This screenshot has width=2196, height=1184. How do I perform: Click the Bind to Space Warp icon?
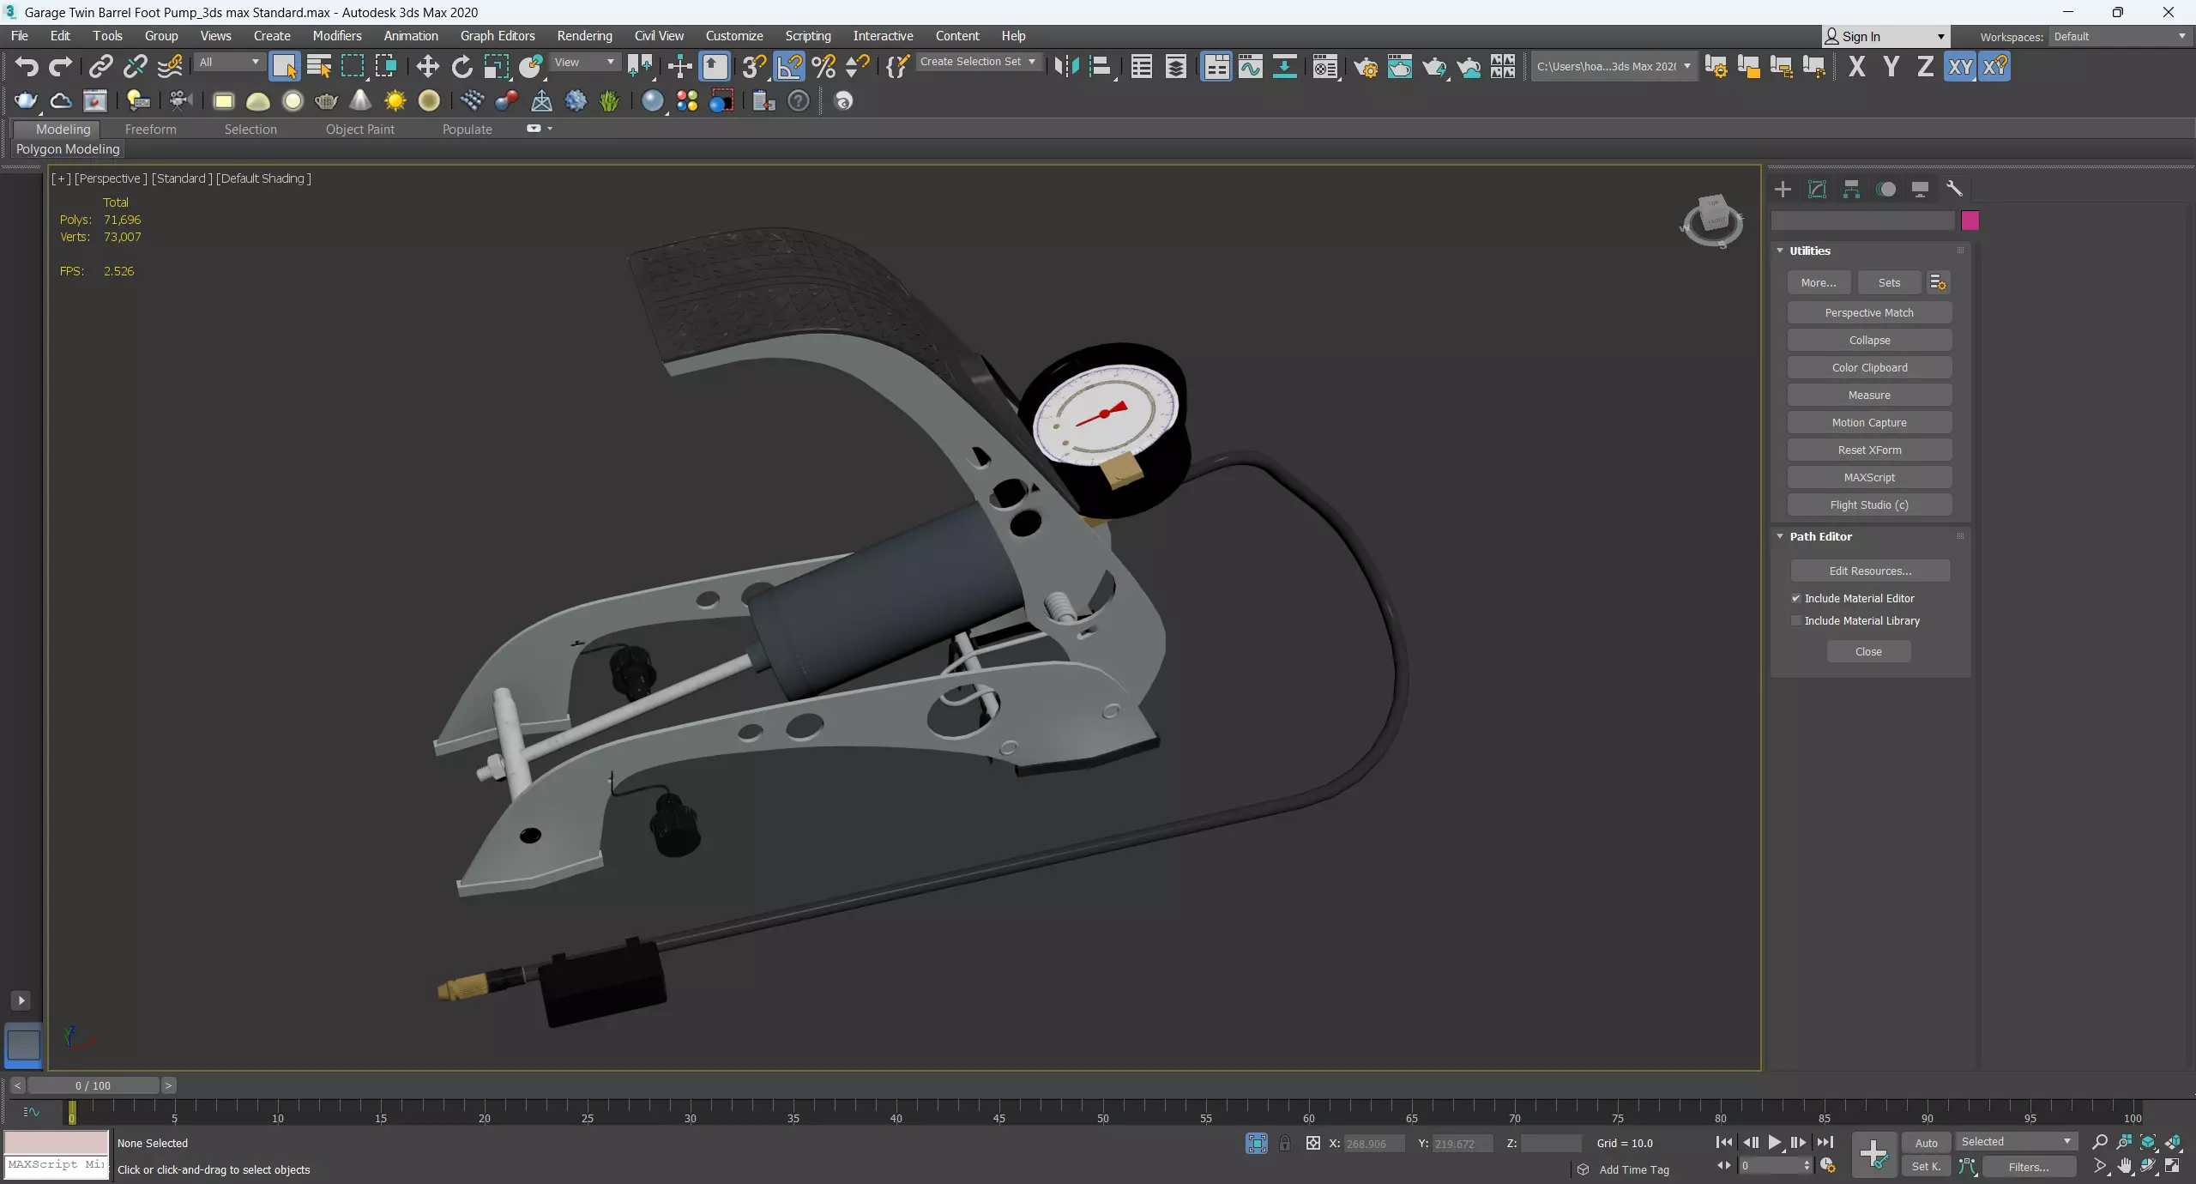coord(170,66)
